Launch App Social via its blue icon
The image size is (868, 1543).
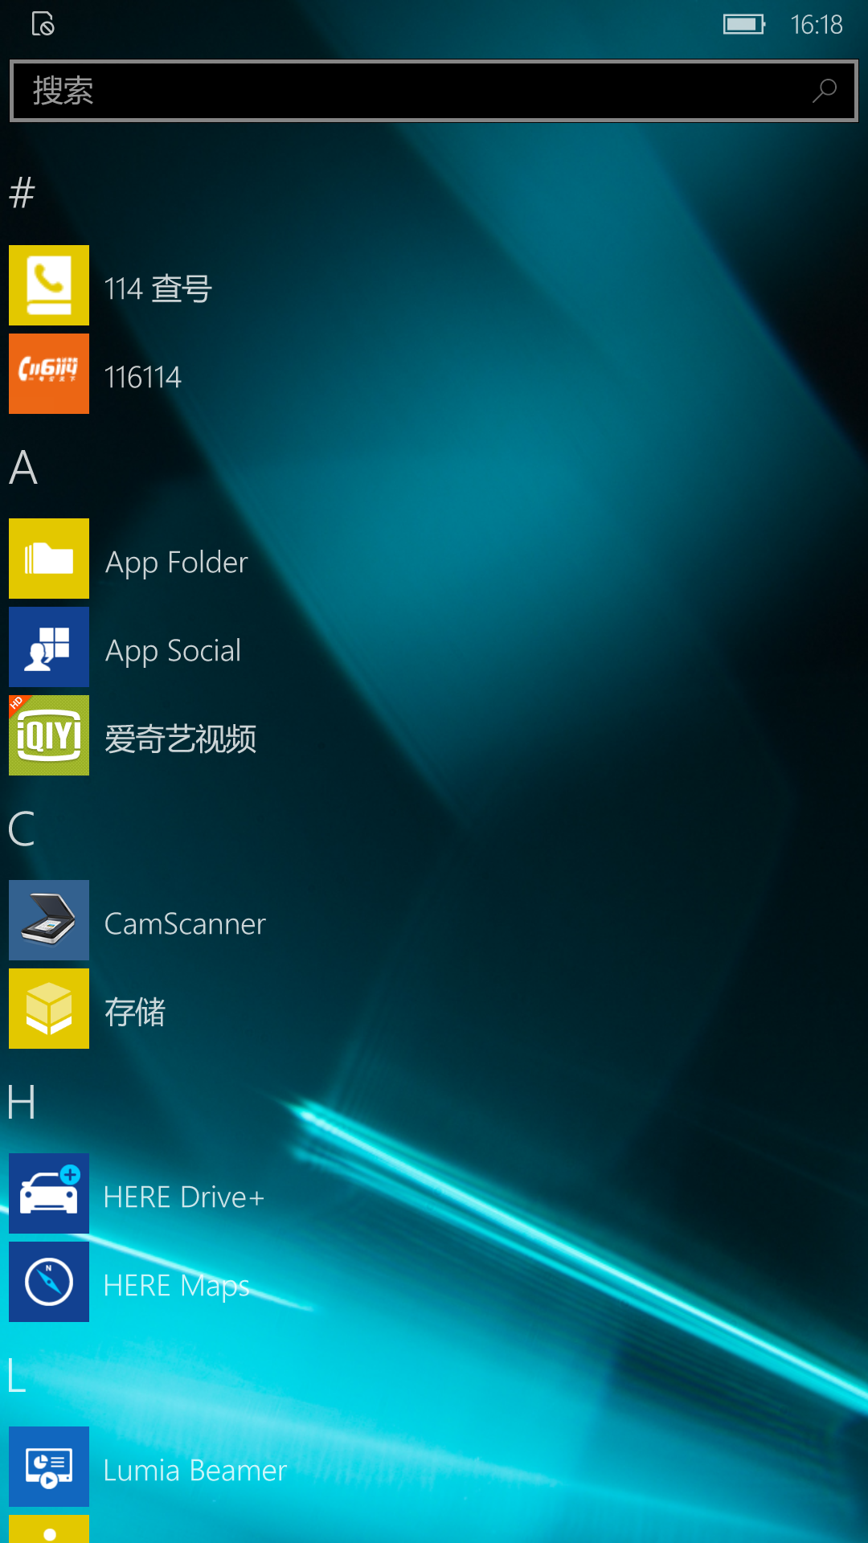pyautogui.click(x=49, y=647)
